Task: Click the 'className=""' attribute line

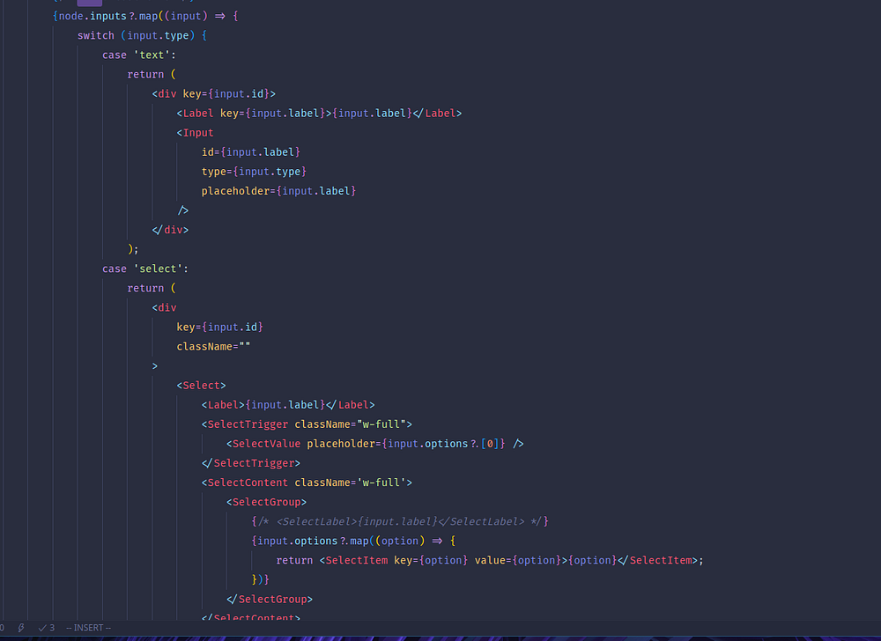Action: pos(213,347)
